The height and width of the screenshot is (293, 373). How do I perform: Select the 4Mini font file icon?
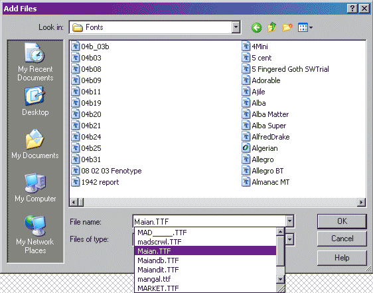point(246,47)
